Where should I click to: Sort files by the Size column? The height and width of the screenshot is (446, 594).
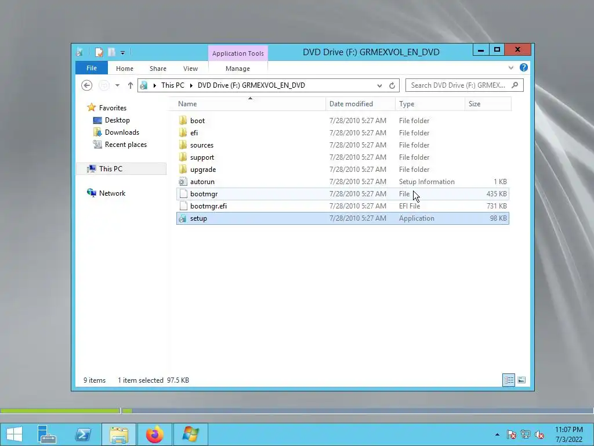[488, 104]
